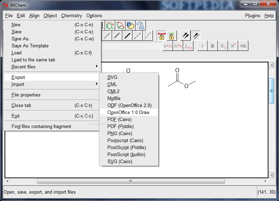This screenshot has width=279, height=201.
Task: Apply superscript X2 formatting
Action: [x=233, y=46]
